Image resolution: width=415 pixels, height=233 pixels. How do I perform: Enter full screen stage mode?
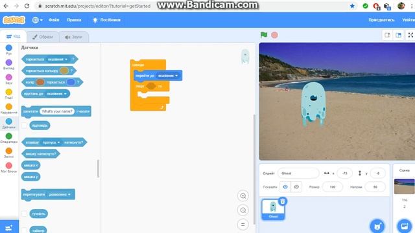click(410, 35)
